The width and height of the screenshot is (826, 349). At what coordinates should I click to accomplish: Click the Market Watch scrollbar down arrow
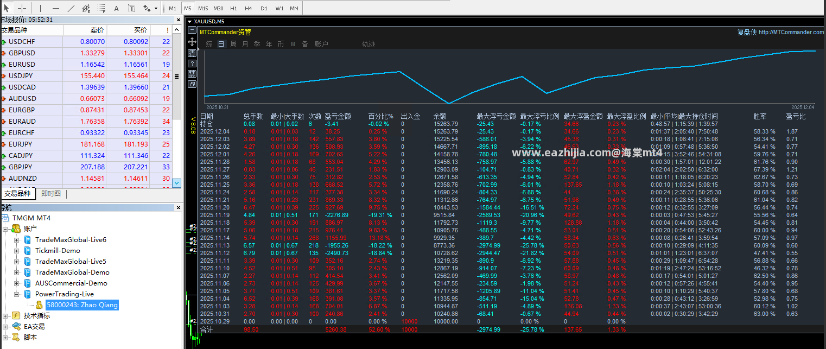(176, 183)
